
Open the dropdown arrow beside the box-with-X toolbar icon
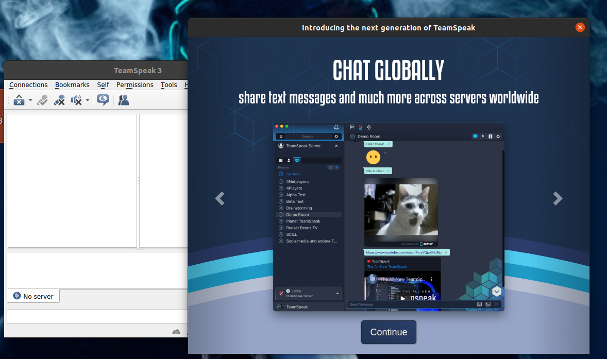coord(30,100)
